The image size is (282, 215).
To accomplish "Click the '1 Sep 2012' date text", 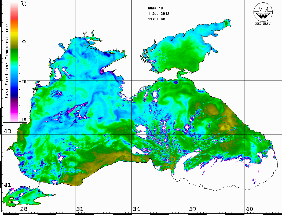I will click(x=159, y=14).
